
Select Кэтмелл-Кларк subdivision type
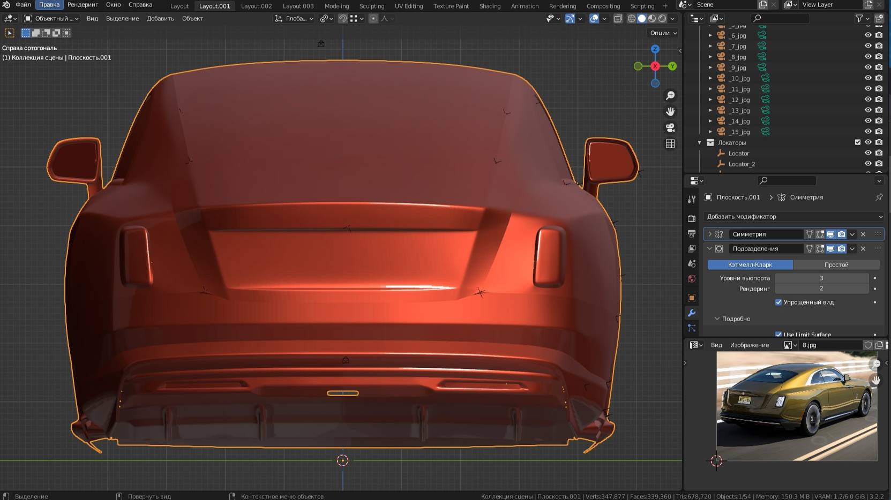[x=750, y=264]
